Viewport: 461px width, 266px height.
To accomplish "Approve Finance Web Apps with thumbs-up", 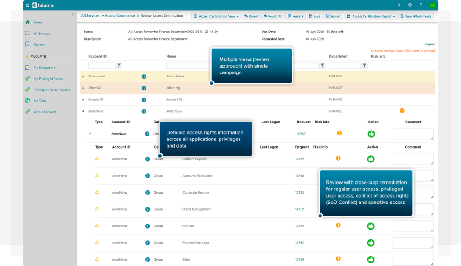I will 371,243.
